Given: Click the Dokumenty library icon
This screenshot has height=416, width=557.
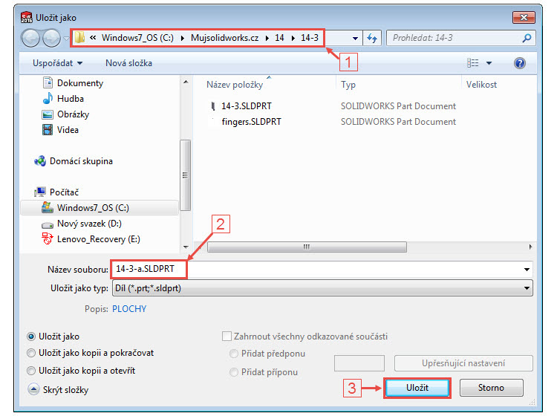Looking at the screenshot, I should point(48,82).
